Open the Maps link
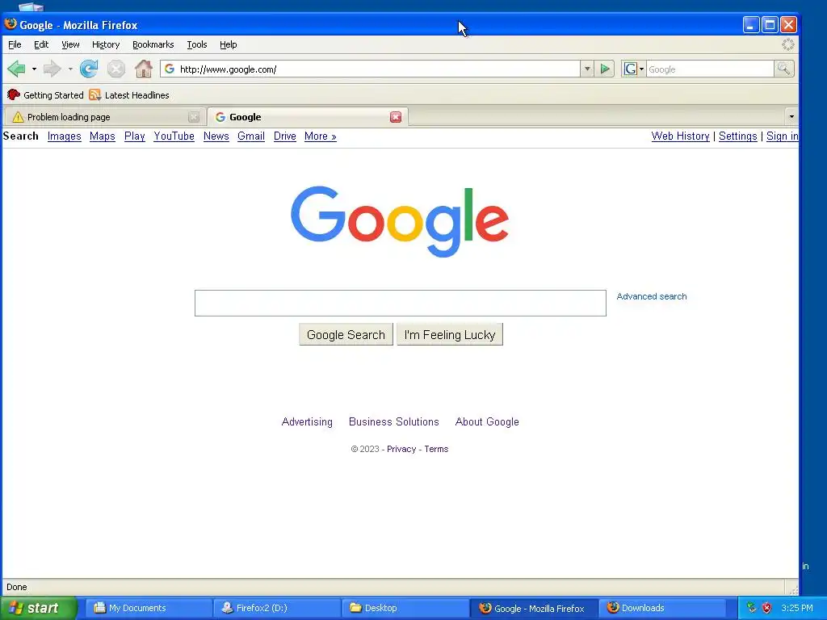The height and width of the screenshot is (620, 827). tap(103, 136)
